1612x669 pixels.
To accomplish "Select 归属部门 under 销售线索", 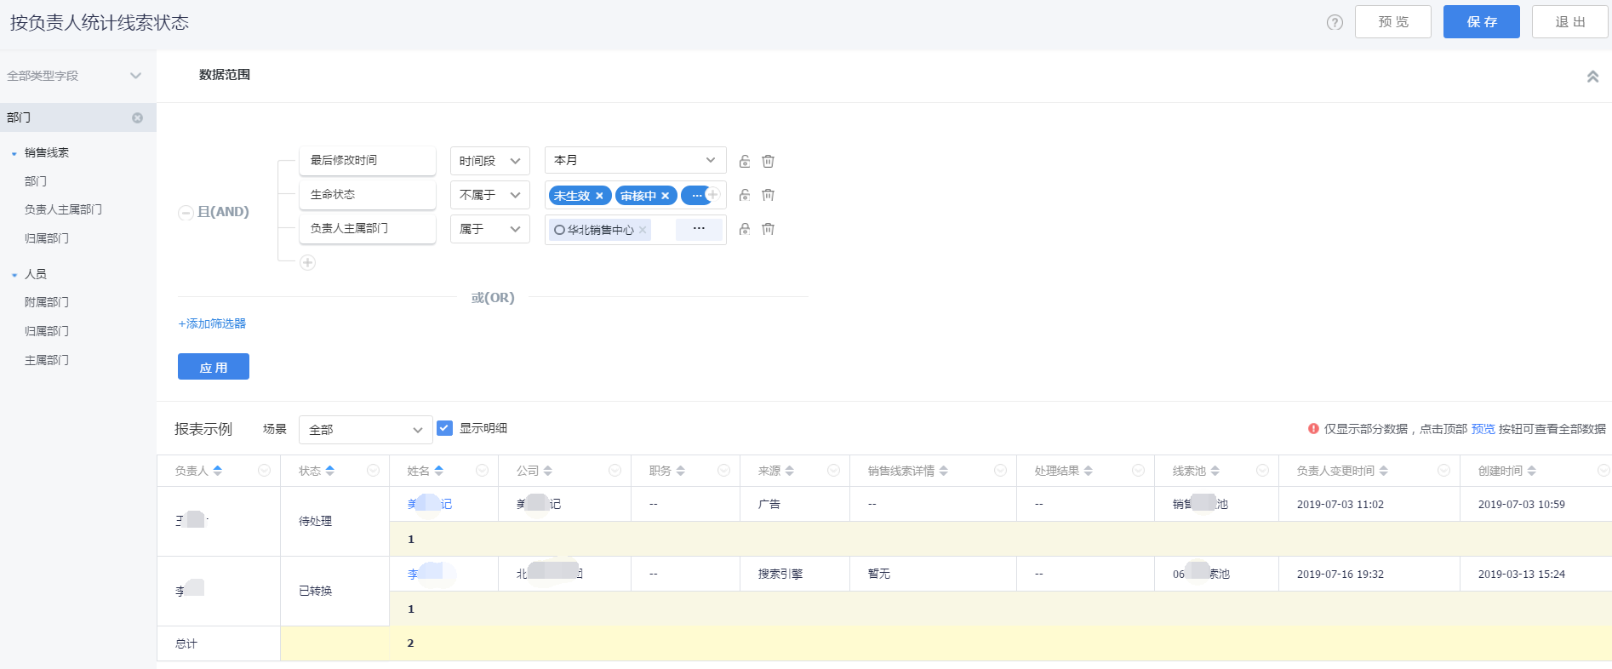I will click(x=47, y=238).
